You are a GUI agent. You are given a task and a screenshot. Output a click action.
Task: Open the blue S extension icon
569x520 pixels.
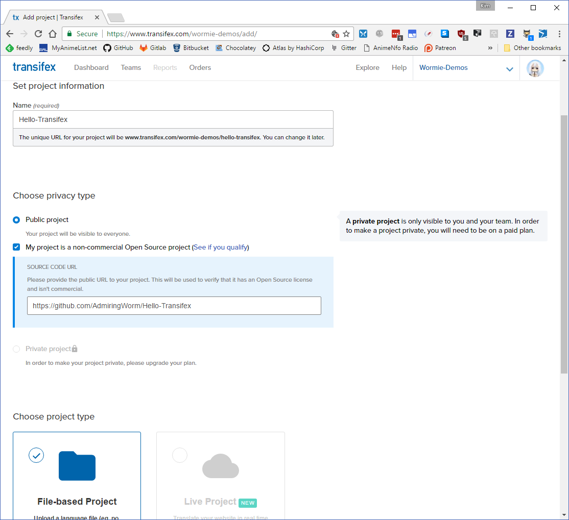(444, 34)
